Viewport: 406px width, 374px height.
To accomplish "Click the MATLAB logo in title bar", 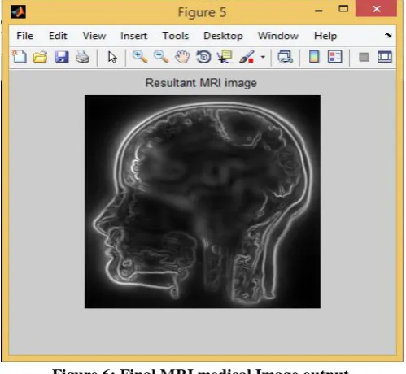I will point(18,12).
